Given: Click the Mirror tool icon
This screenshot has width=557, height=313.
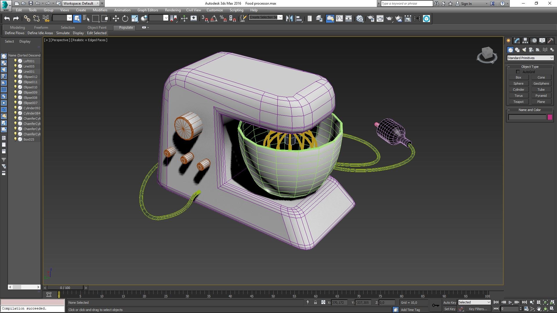Looking at the screenshot, I should point(289,19).
